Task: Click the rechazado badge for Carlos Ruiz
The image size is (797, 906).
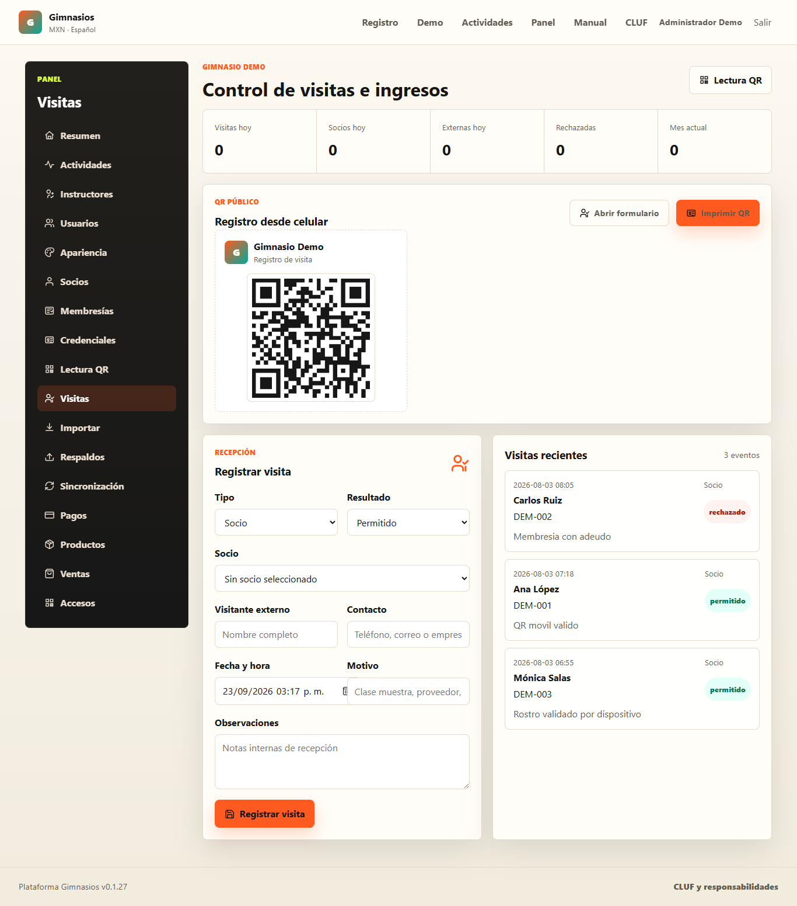Action: pyautogui.click(x=727, y=512)
